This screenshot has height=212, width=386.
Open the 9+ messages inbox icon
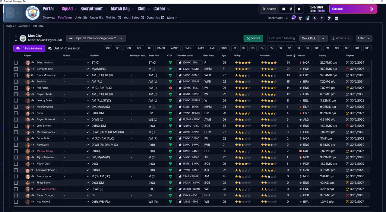[x=294, y=17]
